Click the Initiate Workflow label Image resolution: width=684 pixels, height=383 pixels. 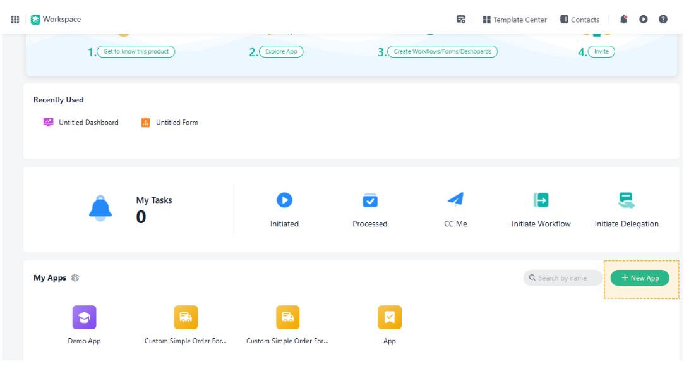coord(541,224)
